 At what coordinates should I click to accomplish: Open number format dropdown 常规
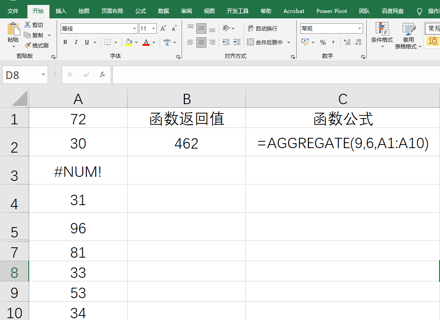pos(360,29)
